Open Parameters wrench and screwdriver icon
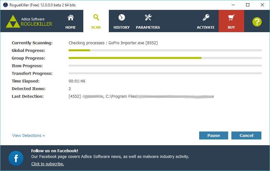The image size is (270, 171). 148,18
